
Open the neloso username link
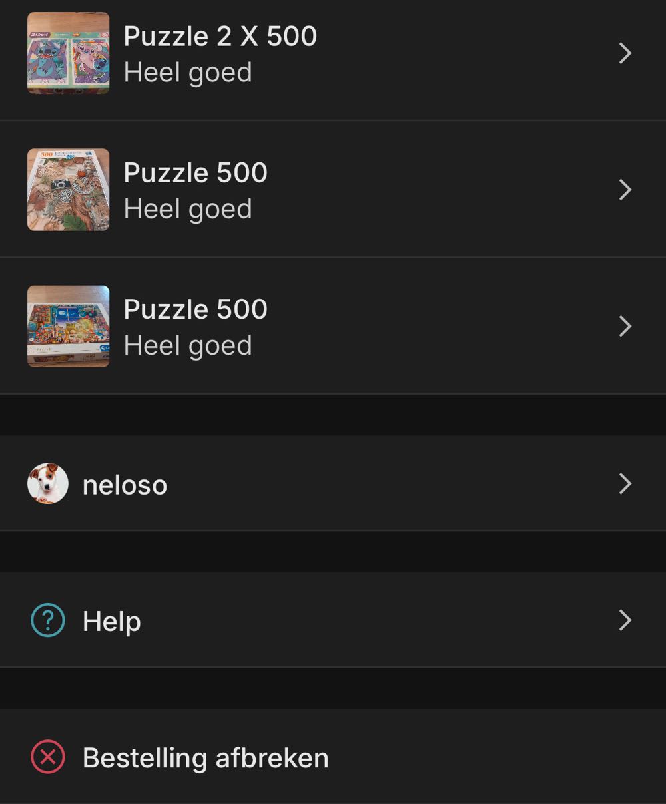[x=125, y=485]
